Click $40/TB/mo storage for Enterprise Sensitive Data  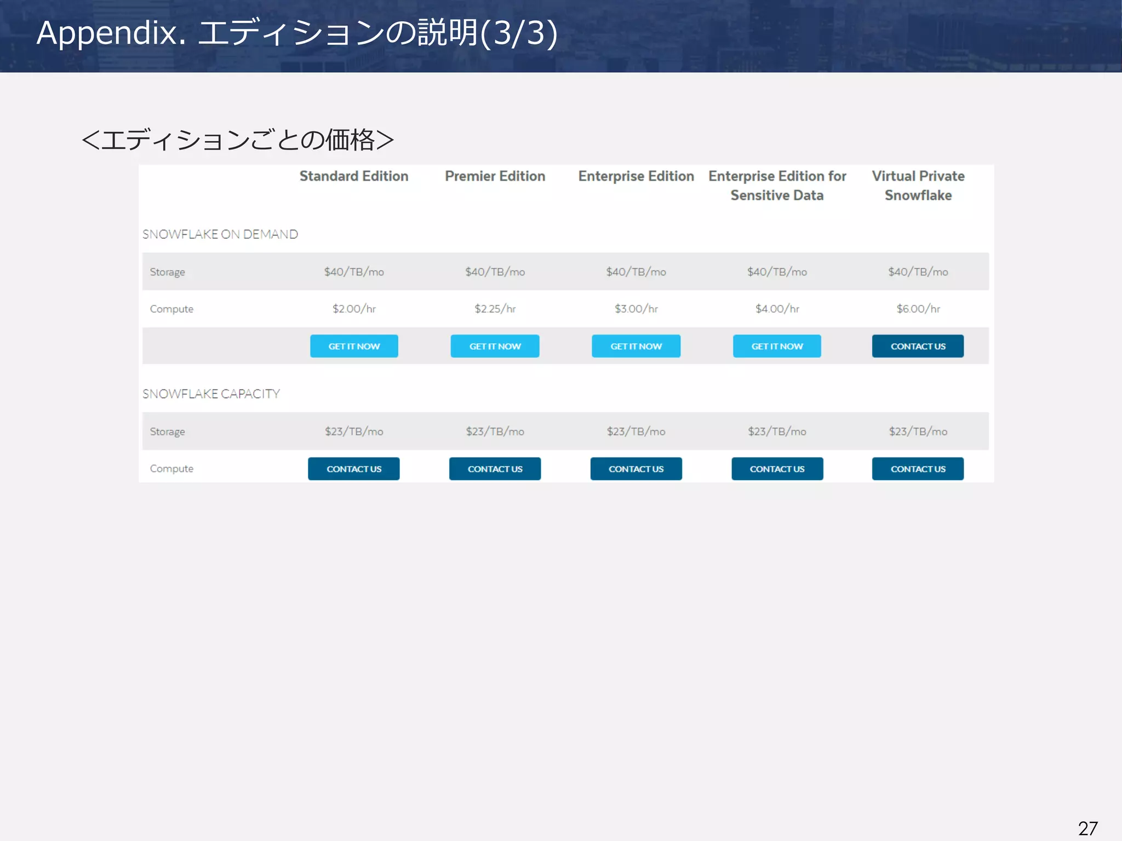click(777, 272)
